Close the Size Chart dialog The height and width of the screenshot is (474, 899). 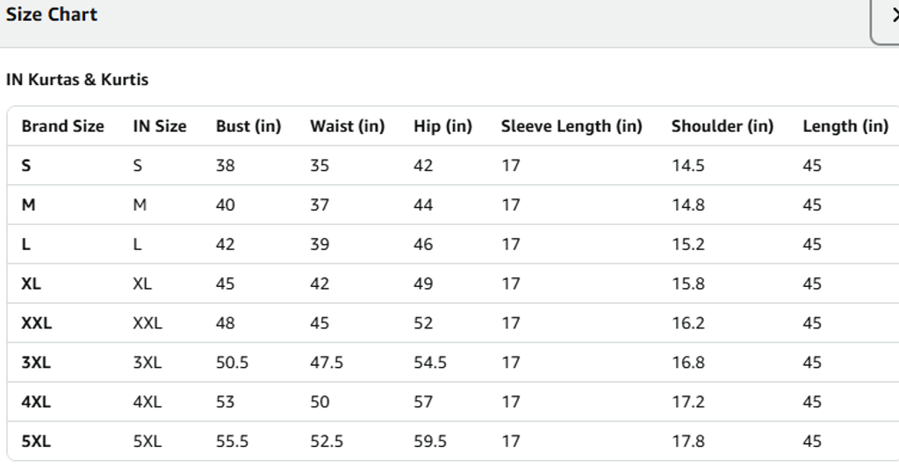point(888,16)
